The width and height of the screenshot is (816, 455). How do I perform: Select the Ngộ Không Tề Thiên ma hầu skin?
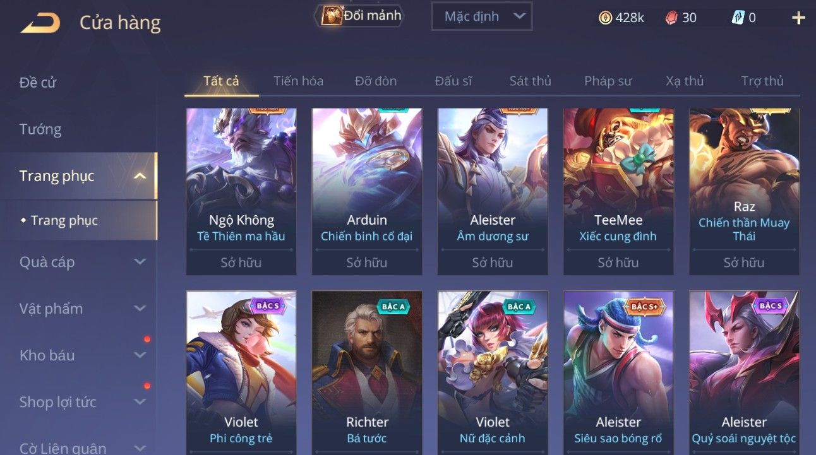click(241, 191)
